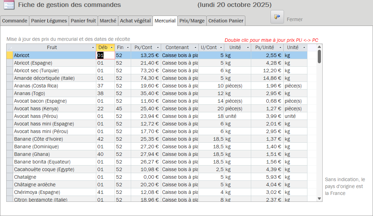
Task: Go to the Prix/Marge tab
Action: 192,21
